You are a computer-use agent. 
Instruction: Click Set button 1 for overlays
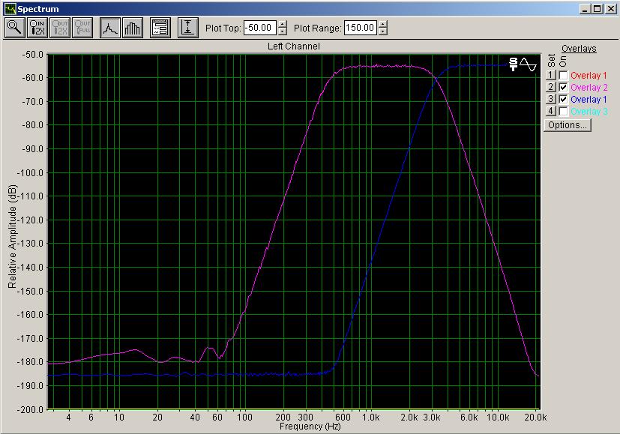(x=551, y=75)
